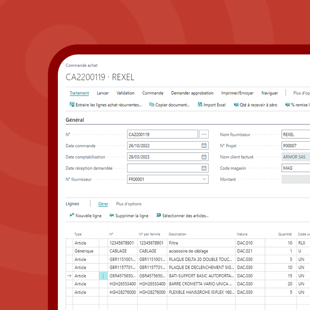Click the Supprimer la ligne icon
This screenshot has width=310, height=310.
pos(112,216)
